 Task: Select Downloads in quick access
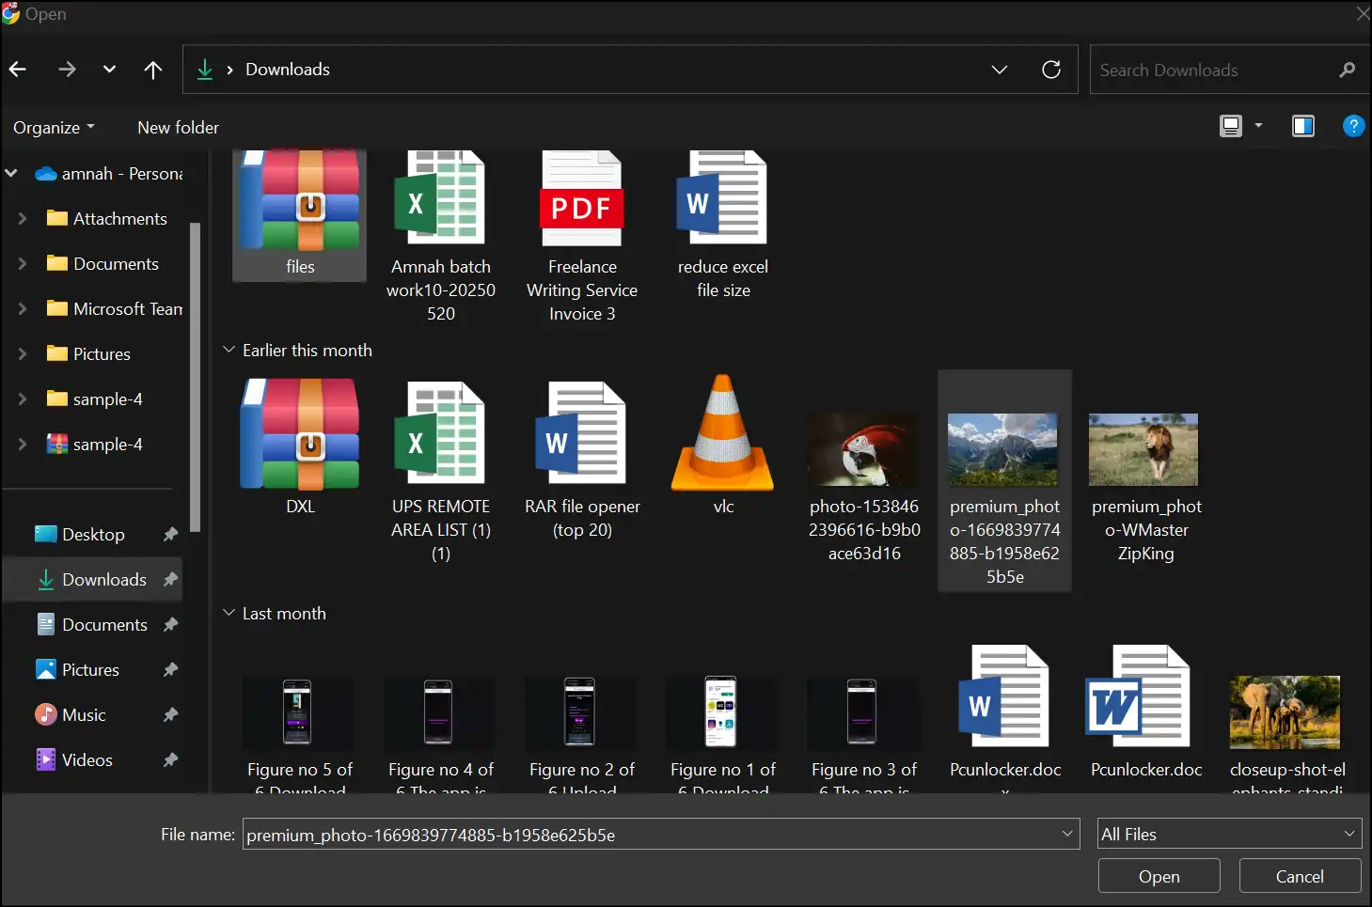(92, 579)
